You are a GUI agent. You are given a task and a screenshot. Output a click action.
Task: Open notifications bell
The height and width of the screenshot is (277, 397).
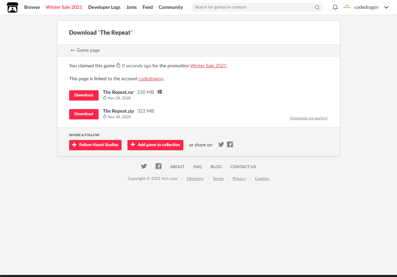[x=335, y=7]
